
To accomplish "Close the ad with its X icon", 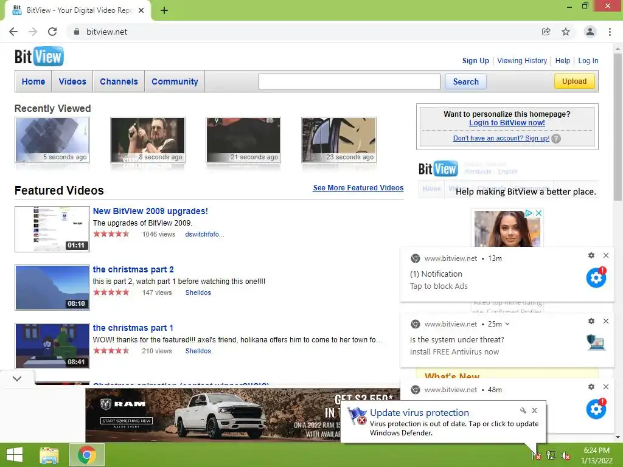I will [x=539, y=213].
